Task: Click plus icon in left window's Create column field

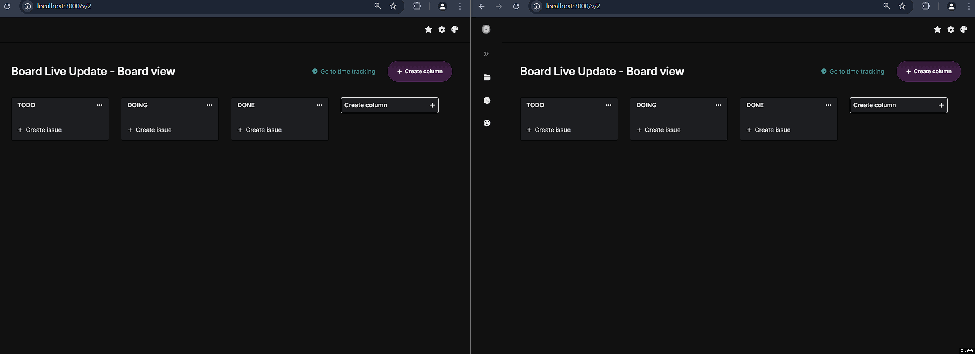Action: (432, 105)
